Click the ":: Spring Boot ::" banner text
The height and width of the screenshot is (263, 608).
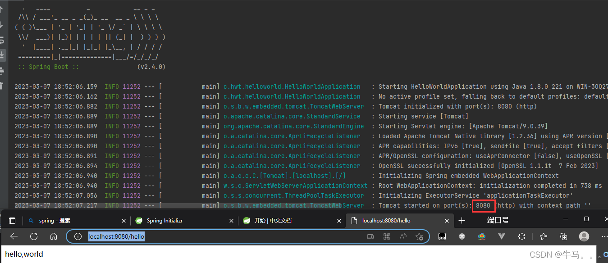coord(49,67)
